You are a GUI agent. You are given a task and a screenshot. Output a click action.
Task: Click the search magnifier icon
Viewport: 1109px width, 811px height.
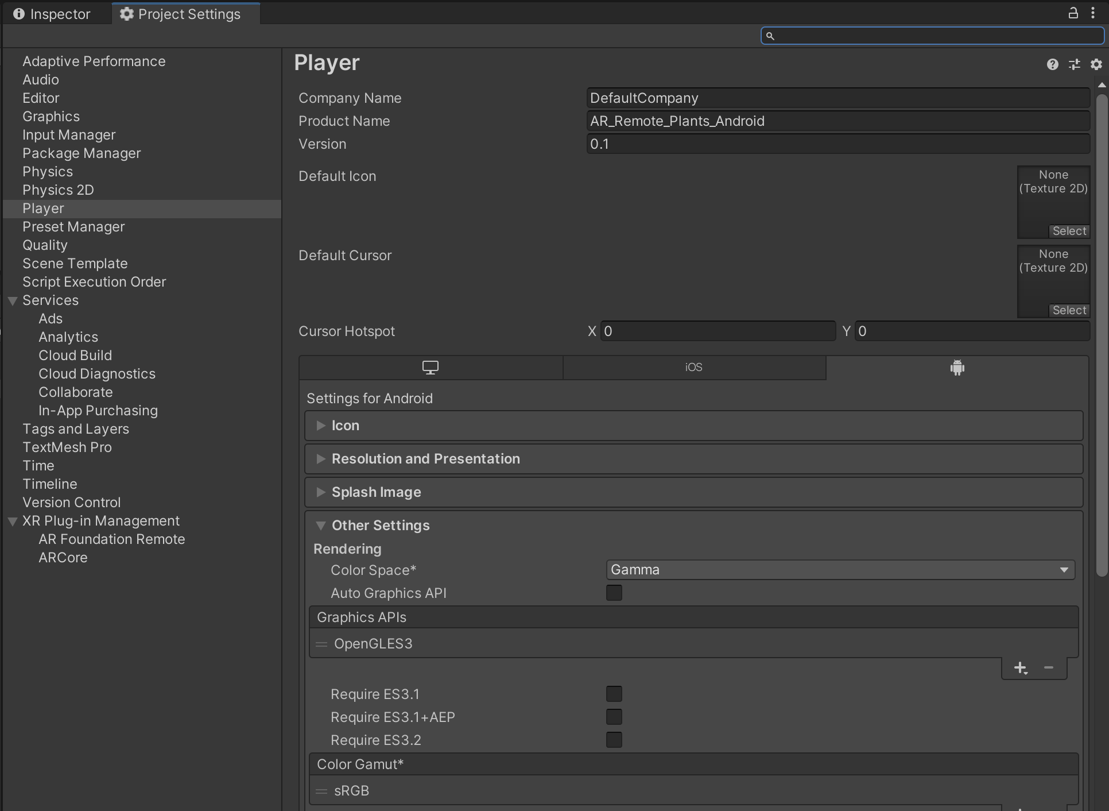770,36
